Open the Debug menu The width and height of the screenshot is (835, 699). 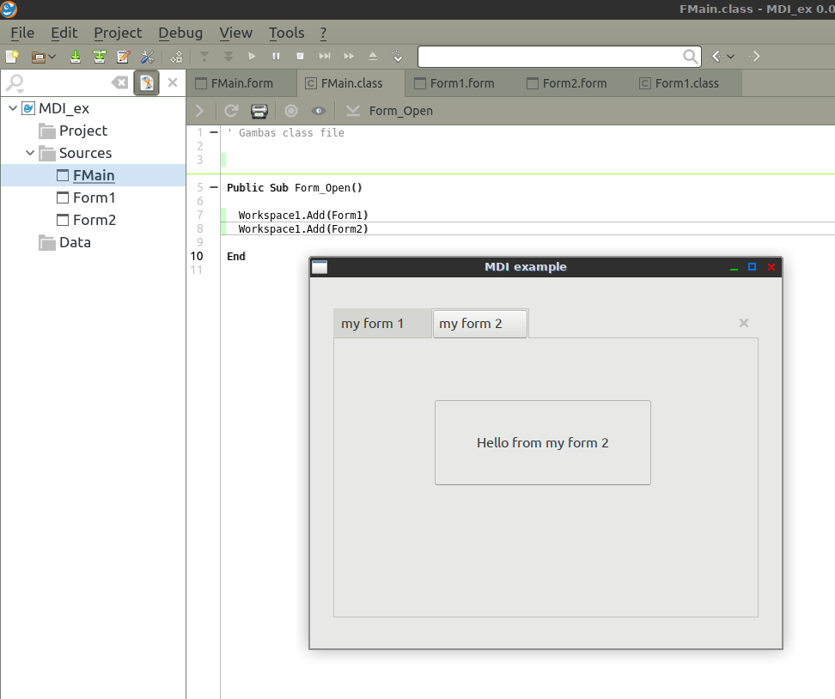[x=180, y=33]
